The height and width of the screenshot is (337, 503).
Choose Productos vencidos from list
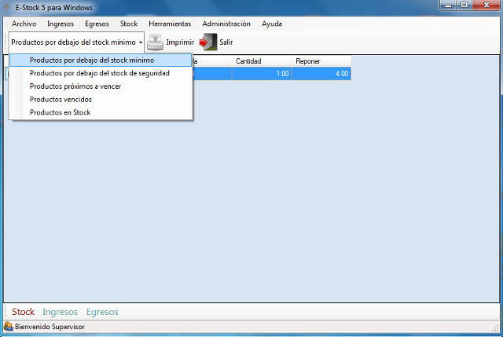point(101,100)
